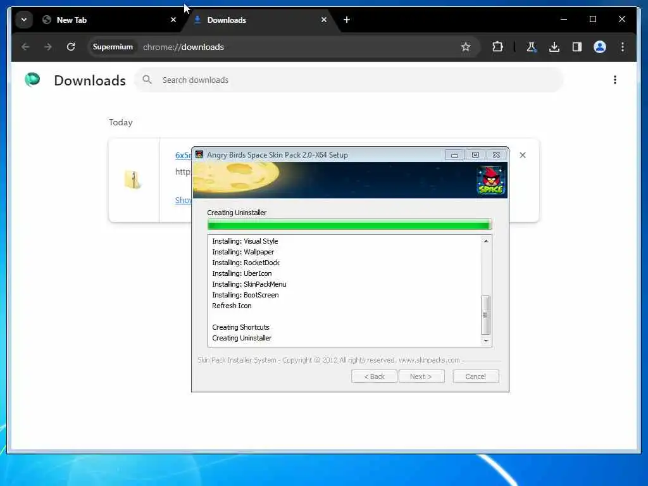Select the 'Installing: RocketDock' log line
This screenshot has width=648, height=486.
click(x=246, y=263)
